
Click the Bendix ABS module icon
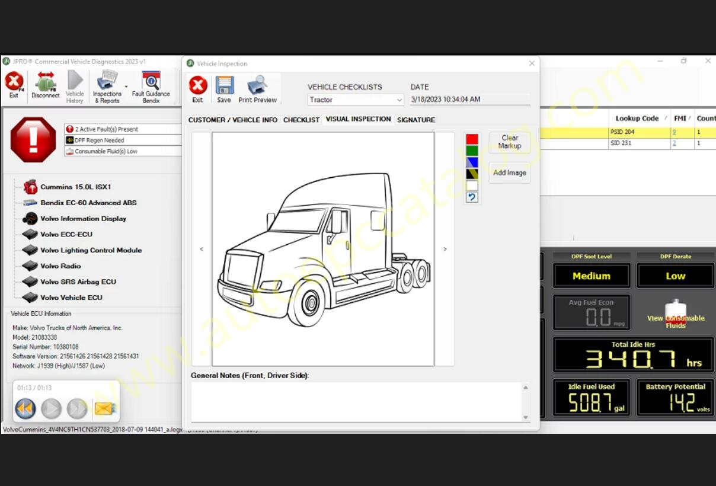pos(30,203)
